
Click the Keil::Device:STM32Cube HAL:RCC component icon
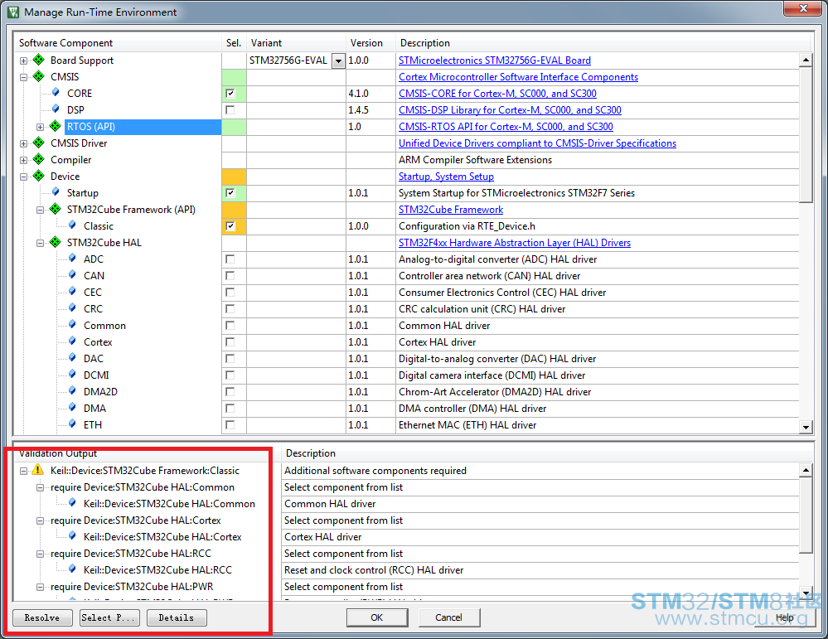[x=72, y=569]
